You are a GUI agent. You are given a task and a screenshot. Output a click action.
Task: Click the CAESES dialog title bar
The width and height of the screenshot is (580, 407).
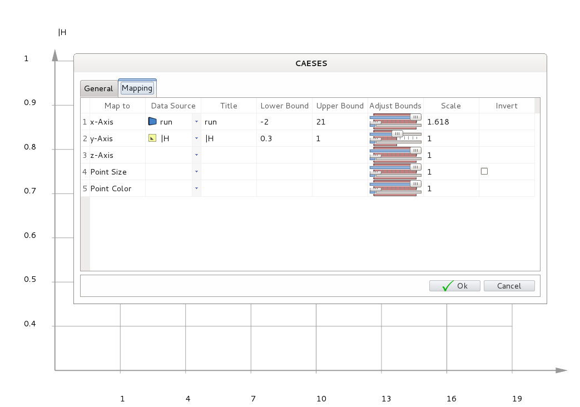click(310, 63)
